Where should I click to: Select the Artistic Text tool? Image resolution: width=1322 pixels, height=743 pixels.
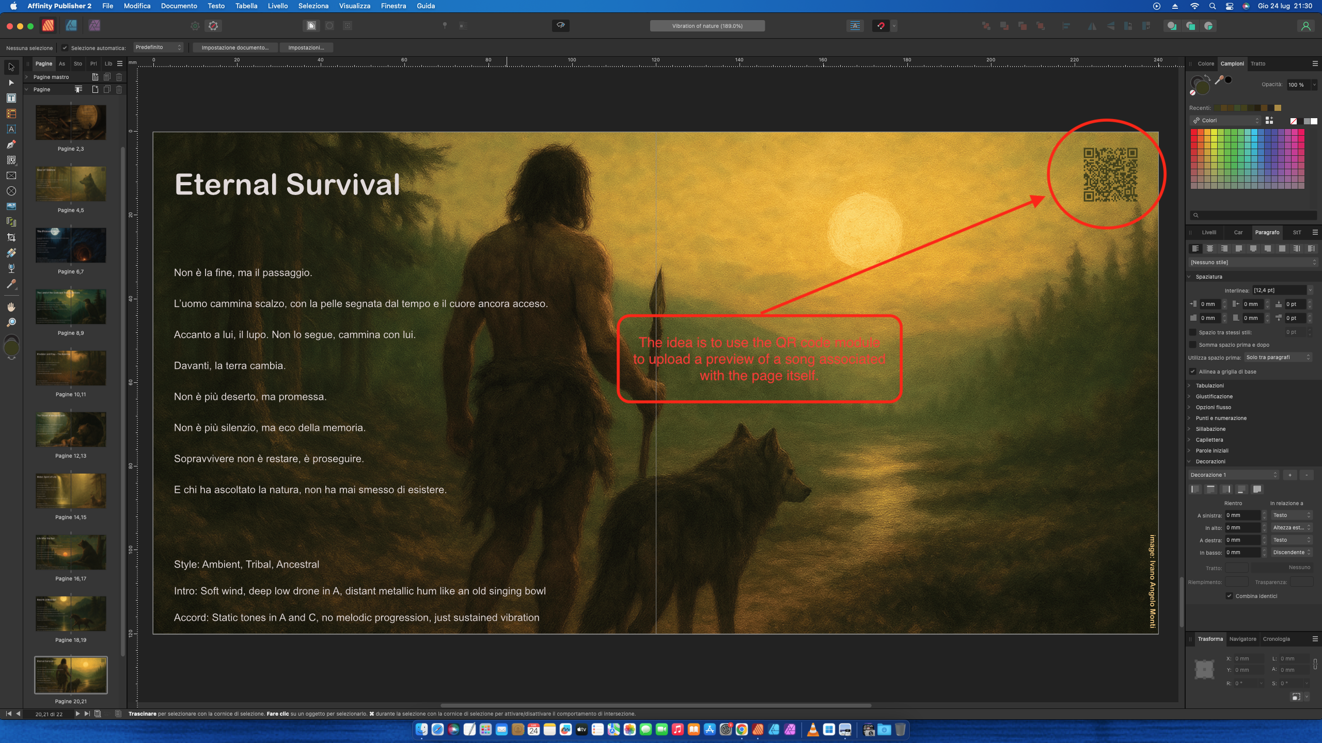[x=11, y=129]
